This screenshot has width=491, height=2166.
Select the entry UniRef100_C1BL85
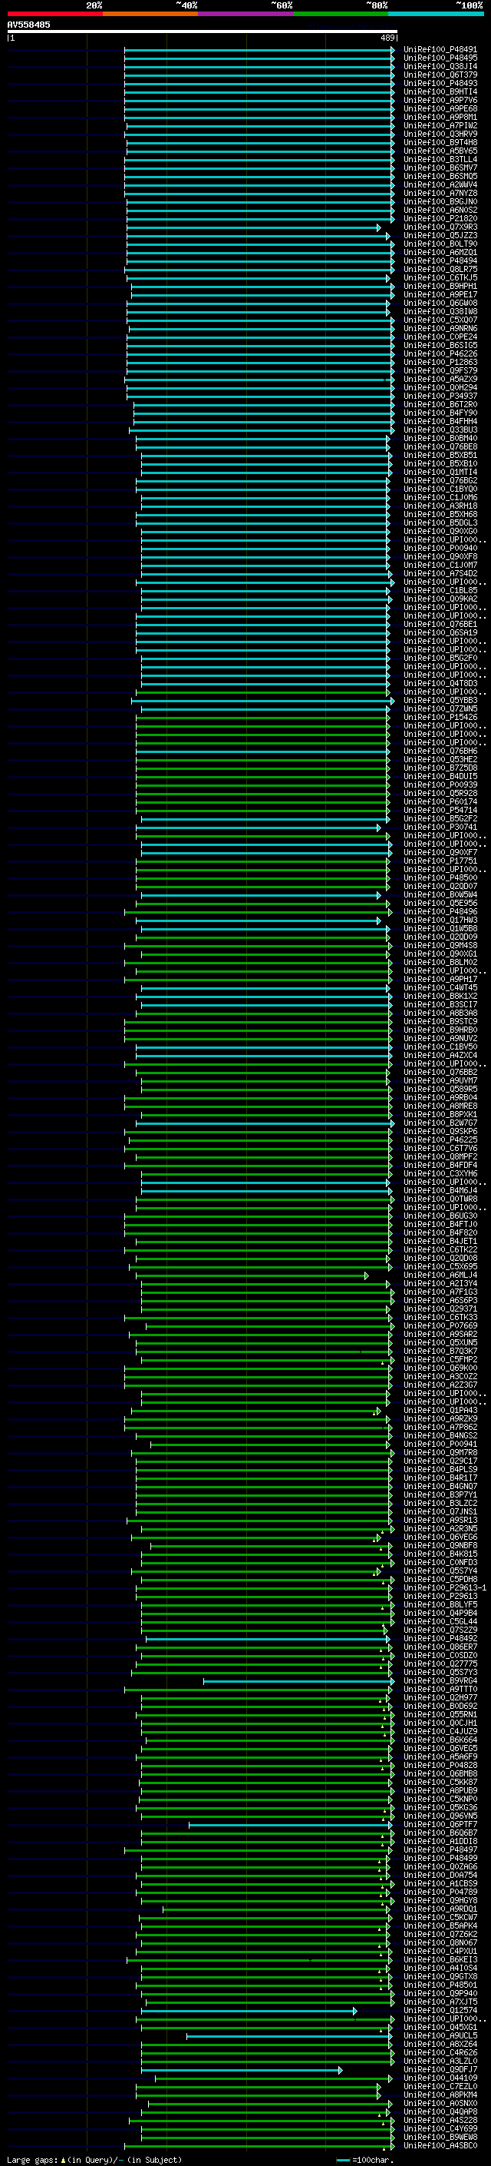pyautogui.click(x=440, y=590)
